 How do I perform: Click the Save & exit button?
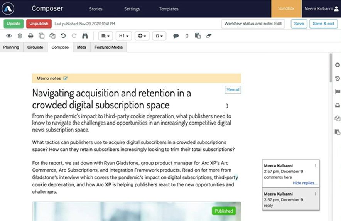click(x=323, y=24)
